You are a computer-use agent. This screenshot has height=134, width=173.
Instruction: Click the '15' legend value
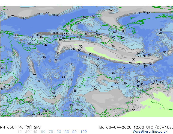point(19,132)
